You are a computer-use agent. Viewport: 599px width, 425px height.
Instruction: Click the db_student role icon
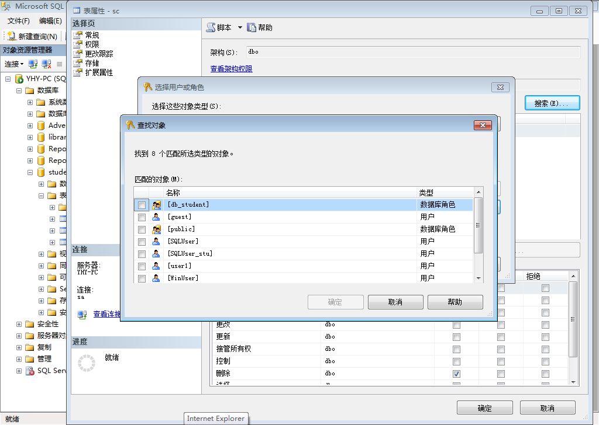coord(156,205)
